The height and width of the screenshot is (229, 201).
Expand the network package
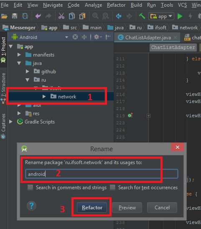(x=44, y=97)
